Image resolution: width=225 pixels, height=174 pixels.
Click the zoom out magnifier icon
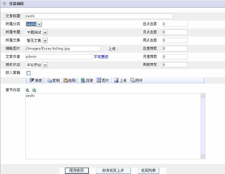[x=34, y=90]
